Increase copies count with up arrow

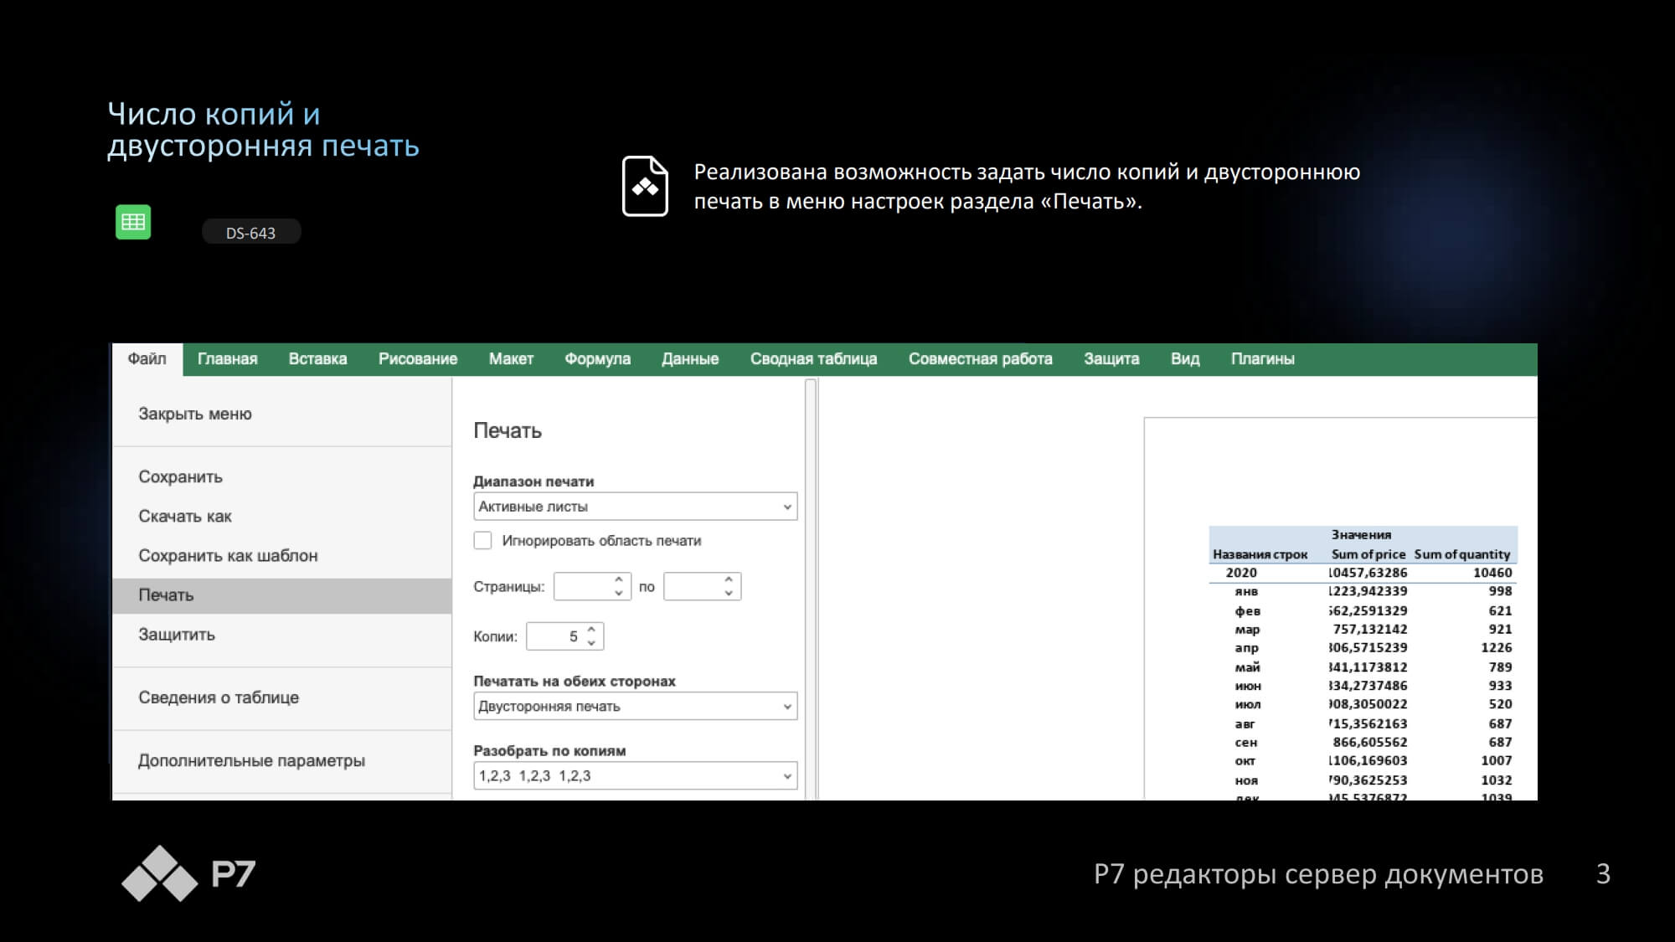tap(591, 630)
